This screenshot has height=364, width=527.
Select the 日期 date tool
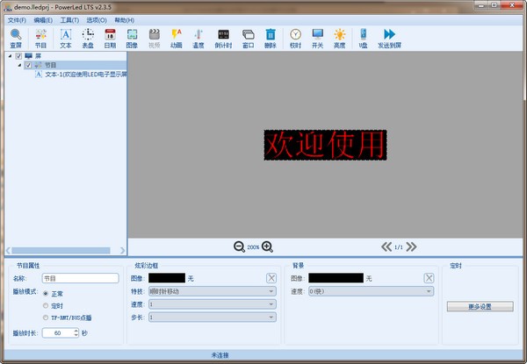tap(110, 37)
